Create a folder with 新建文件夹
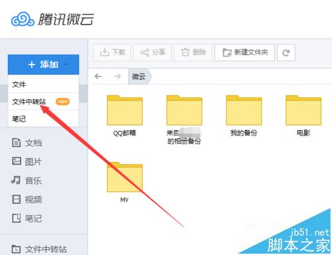 click(244, 52)
